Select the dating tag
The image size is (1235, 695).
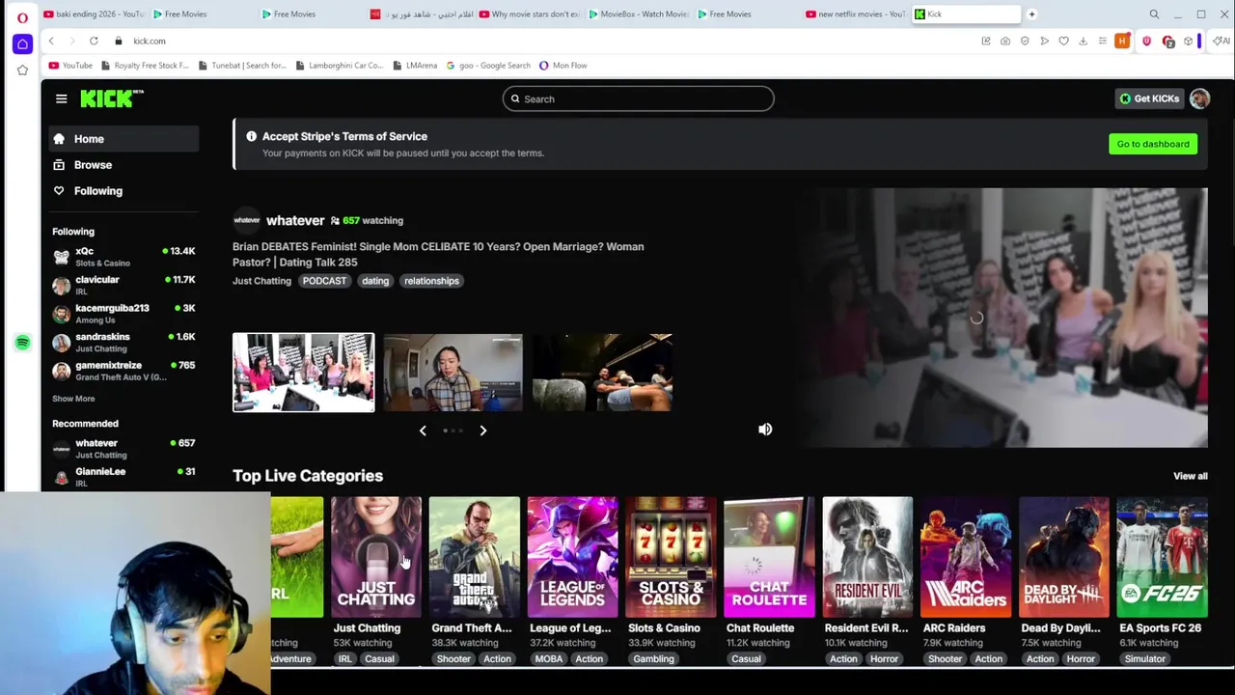pos(375,281)
